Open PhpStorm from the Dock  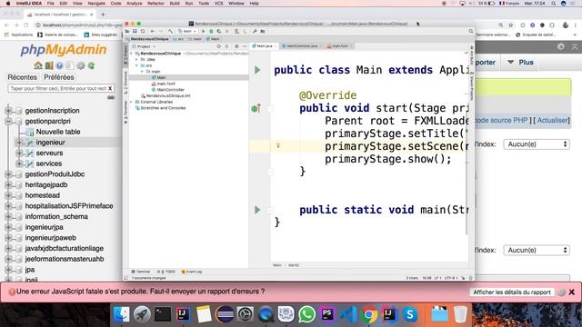327,314
